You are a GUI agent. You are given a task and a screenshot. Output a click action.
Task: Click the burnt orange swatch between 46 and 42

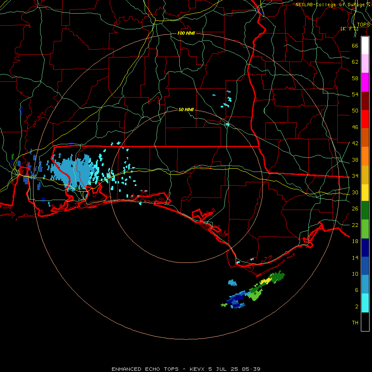[365, 138]
